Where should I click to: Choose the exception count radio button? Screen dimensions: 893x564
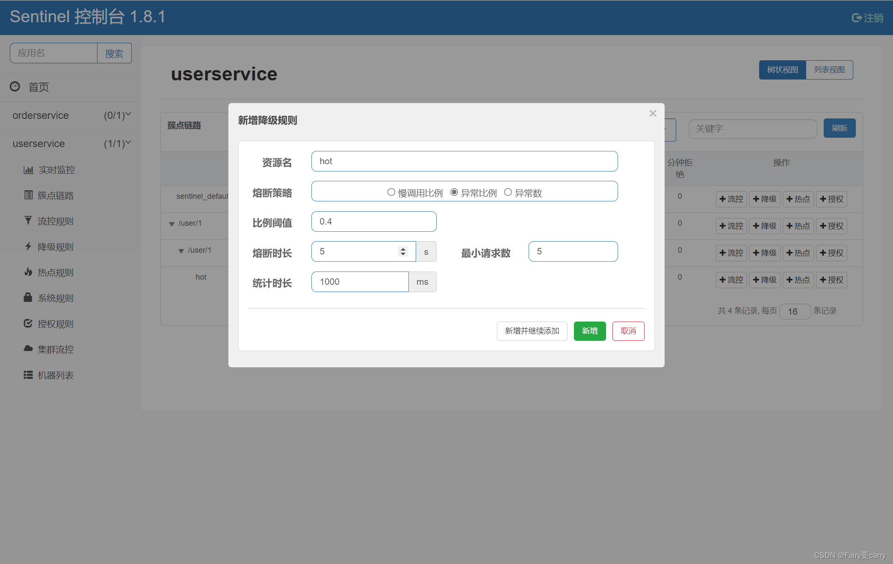pos(508,192)
